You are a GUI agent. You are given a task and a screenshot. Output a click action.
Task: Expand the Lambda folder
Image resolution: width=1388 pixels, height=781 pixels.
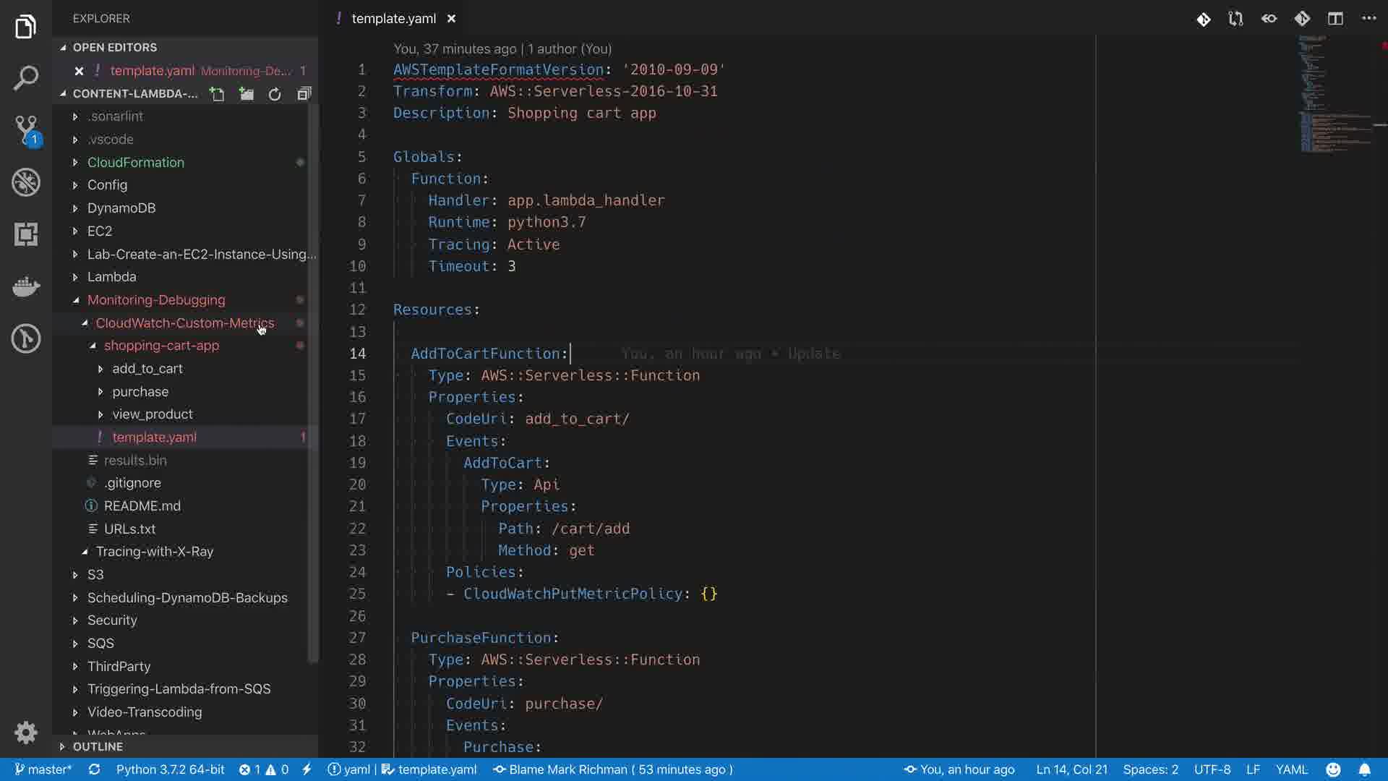[x=111, y=277]
